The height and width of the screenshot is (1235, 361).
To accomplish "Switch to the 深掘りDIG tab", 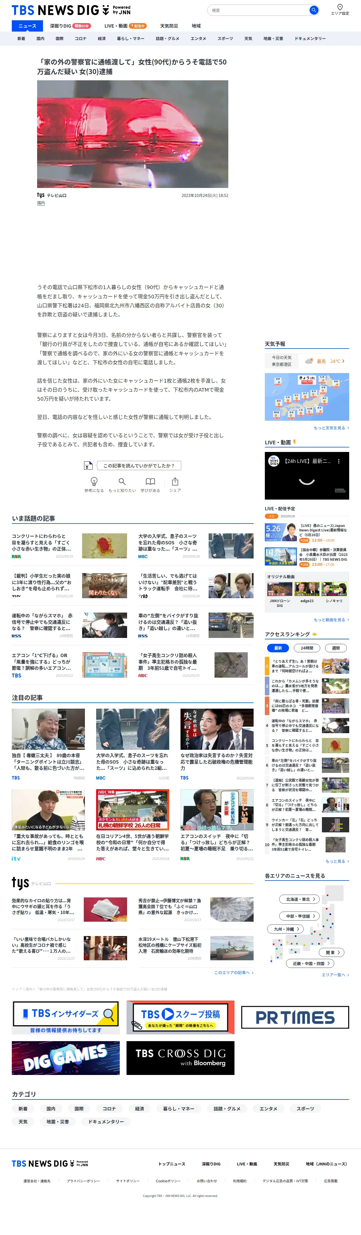I will [x=70, y=26].
